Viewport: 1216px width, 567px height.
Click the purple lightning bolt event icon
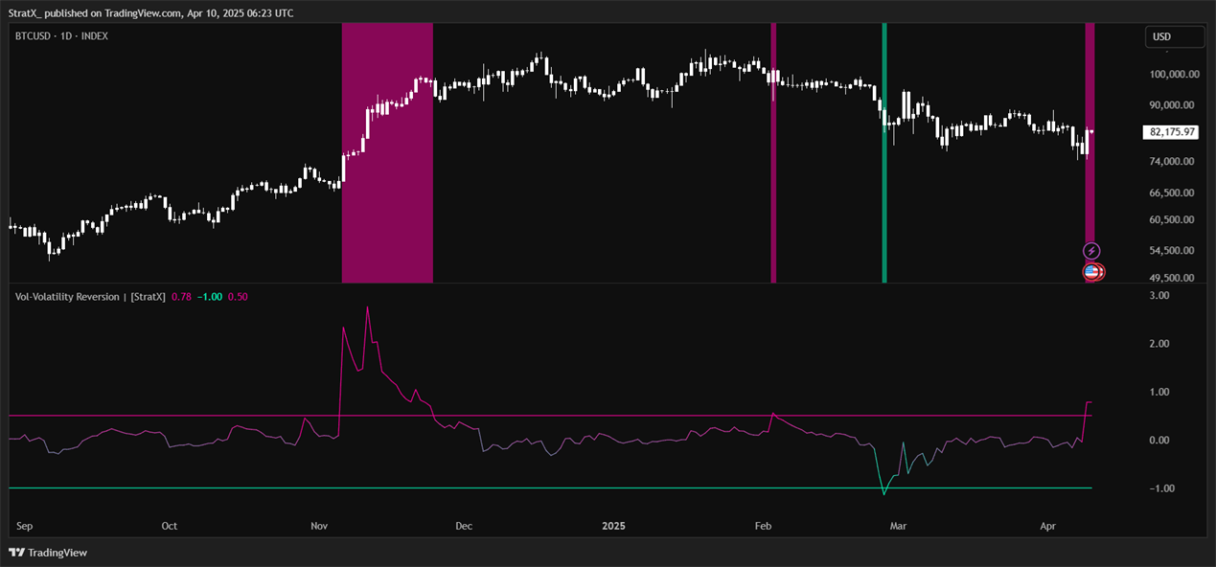click(1090, 251)
